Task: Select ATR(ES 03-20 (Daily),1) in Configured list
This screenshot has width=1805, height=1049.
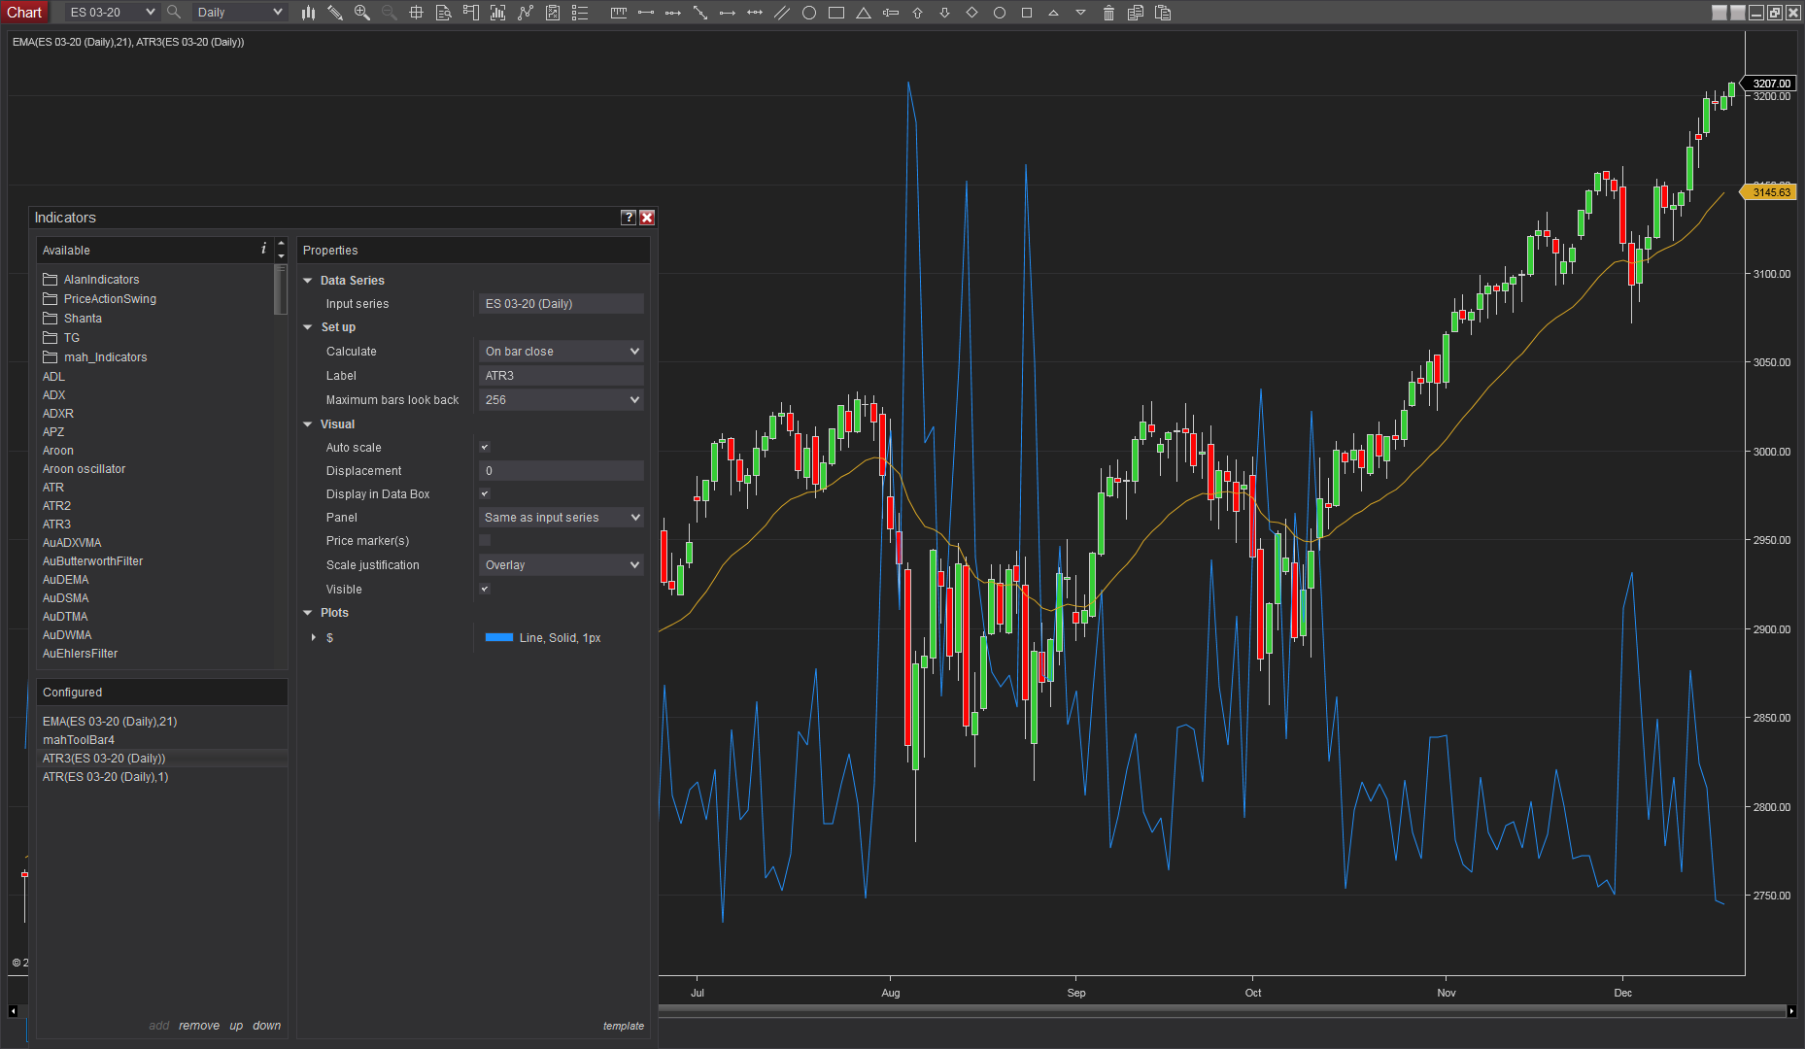Action: (x=105, y=777)
